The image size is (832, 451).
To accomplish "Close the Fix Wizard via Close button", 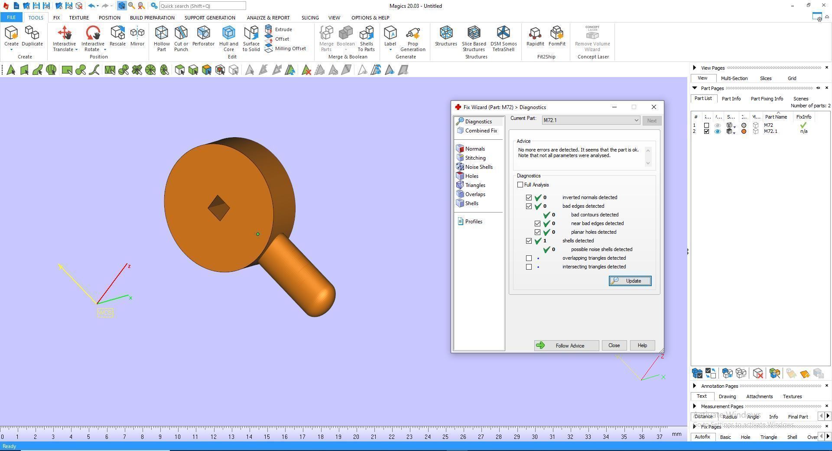I will point(614,345).
